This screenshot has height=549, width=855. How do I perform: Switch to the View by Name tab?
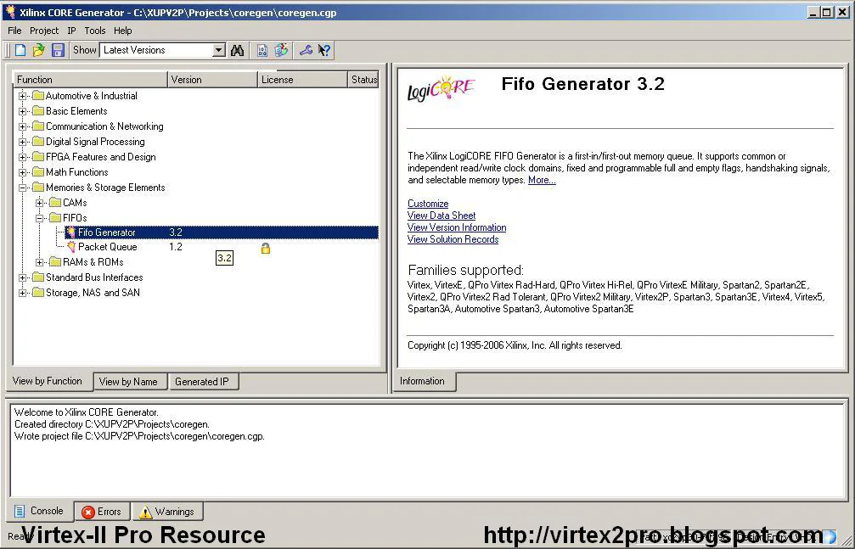coord(128,382)
